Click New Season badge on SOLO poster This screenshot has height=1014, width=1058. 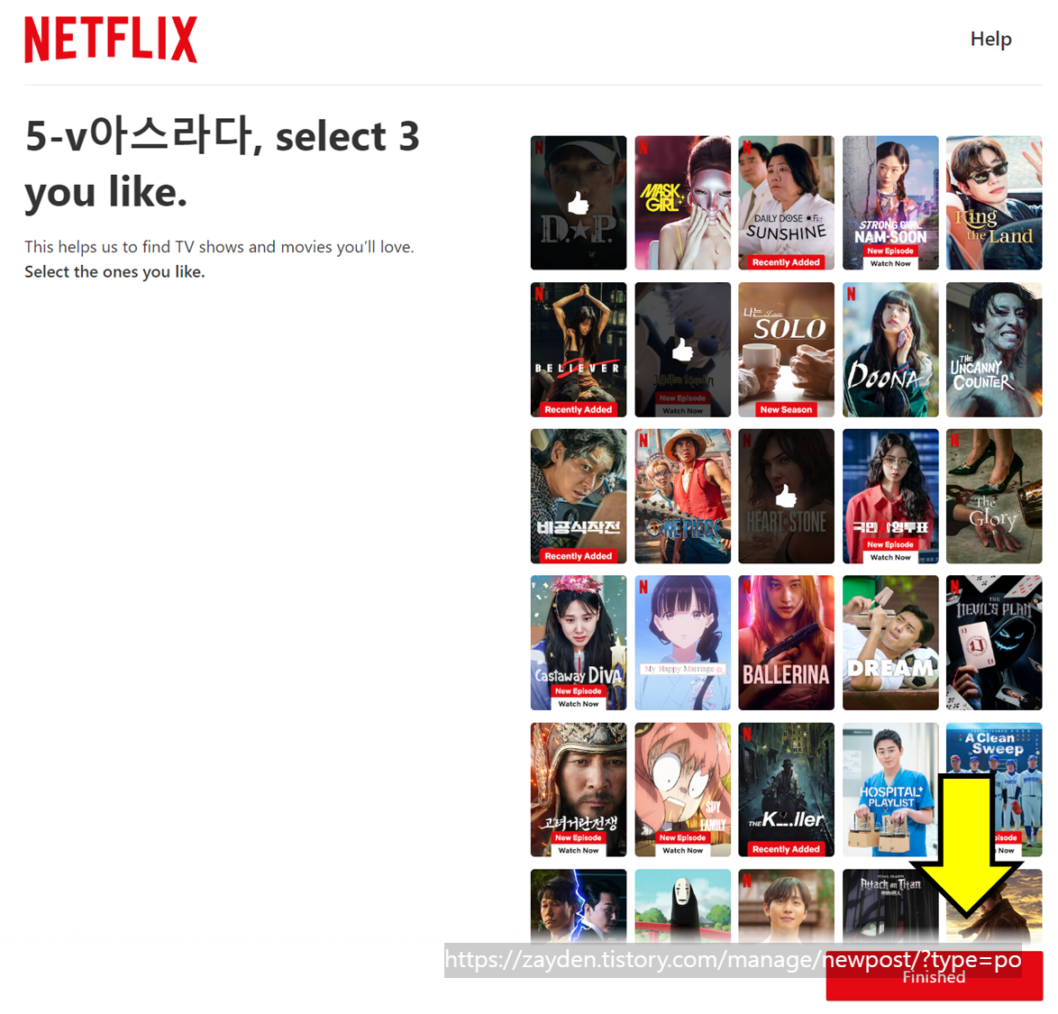tap(786, 409)
